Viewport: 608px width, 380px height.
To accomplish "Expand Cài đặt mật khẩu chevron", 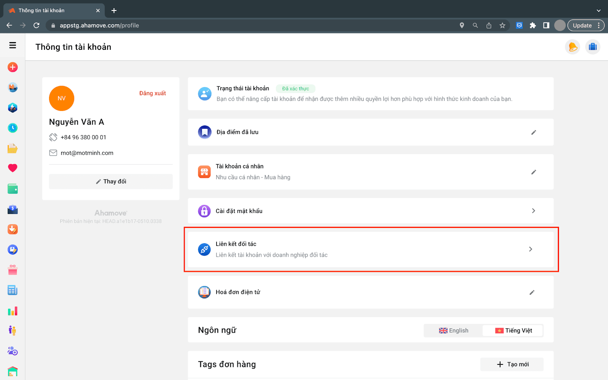I will click(x=533, y=211).
